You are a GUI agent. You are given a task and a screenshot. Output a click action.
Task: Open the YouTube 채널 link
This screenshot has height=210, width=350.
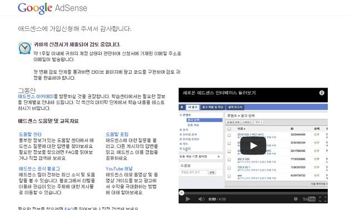[119, 168]
